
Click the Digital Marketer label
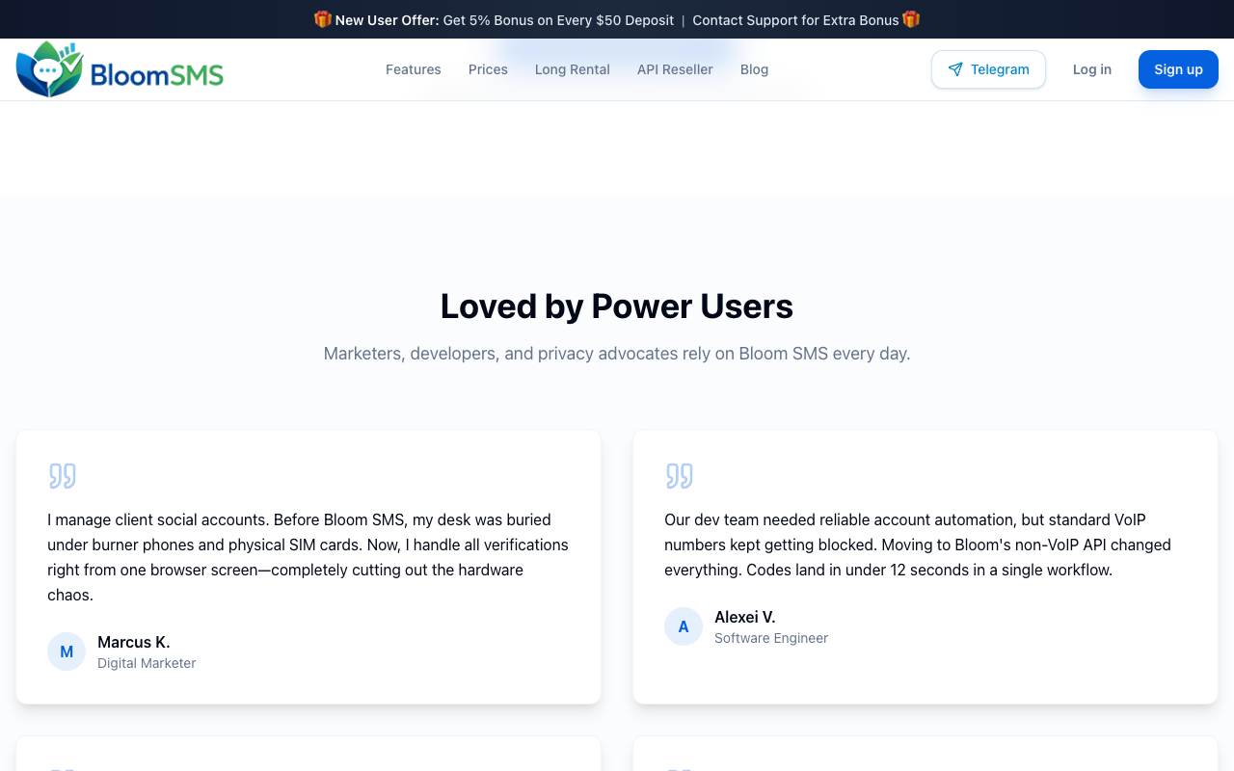tap(147, 663)
